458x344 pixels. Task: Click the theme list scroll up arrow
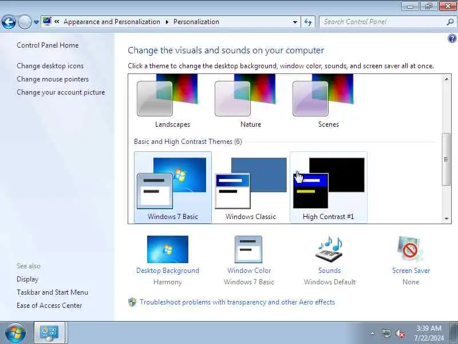coord(447,80)
